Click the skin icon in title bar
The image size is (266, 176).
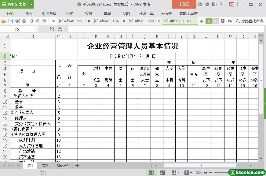(200, 4)
